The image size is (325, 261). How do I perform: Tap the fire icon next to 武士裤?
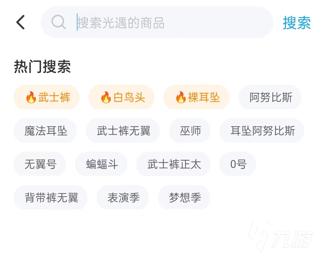point(31,97)
